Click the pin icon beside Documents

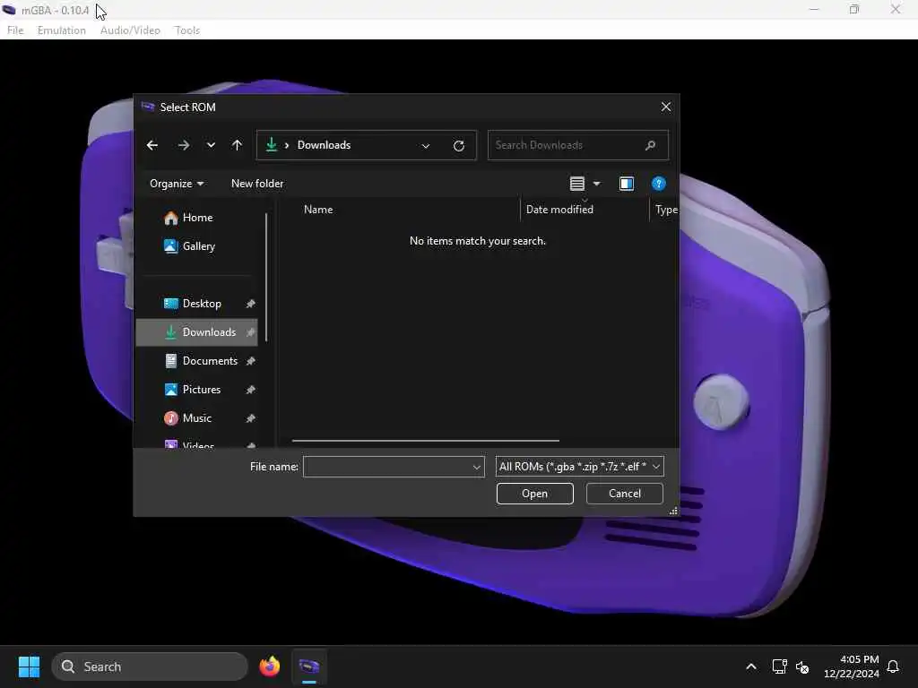[x=251, y=361]
